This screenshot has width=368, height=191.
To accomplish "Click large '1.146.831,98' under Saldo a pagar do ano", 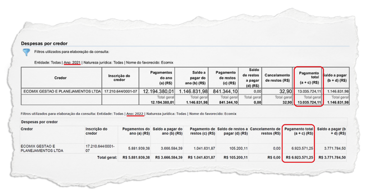I will click(193, 91).
